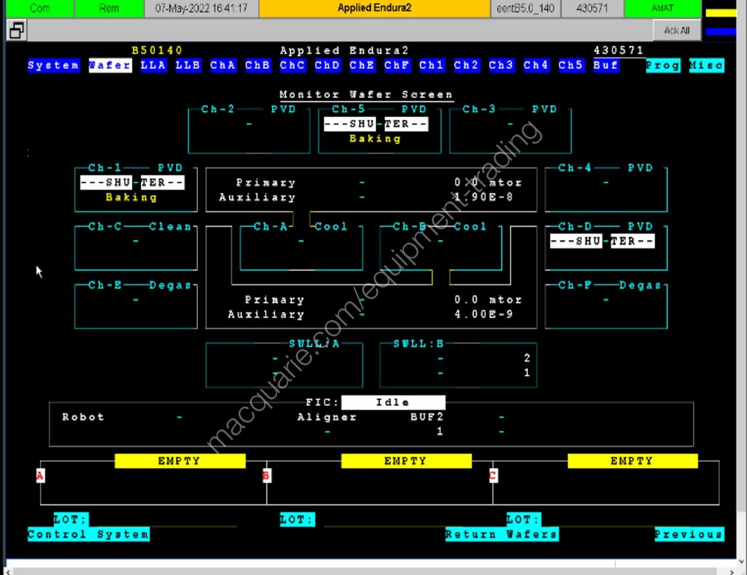This screenshot has width=747, height=575.
Task: Click the LOT label under cassette B
Action: [297, 520]
